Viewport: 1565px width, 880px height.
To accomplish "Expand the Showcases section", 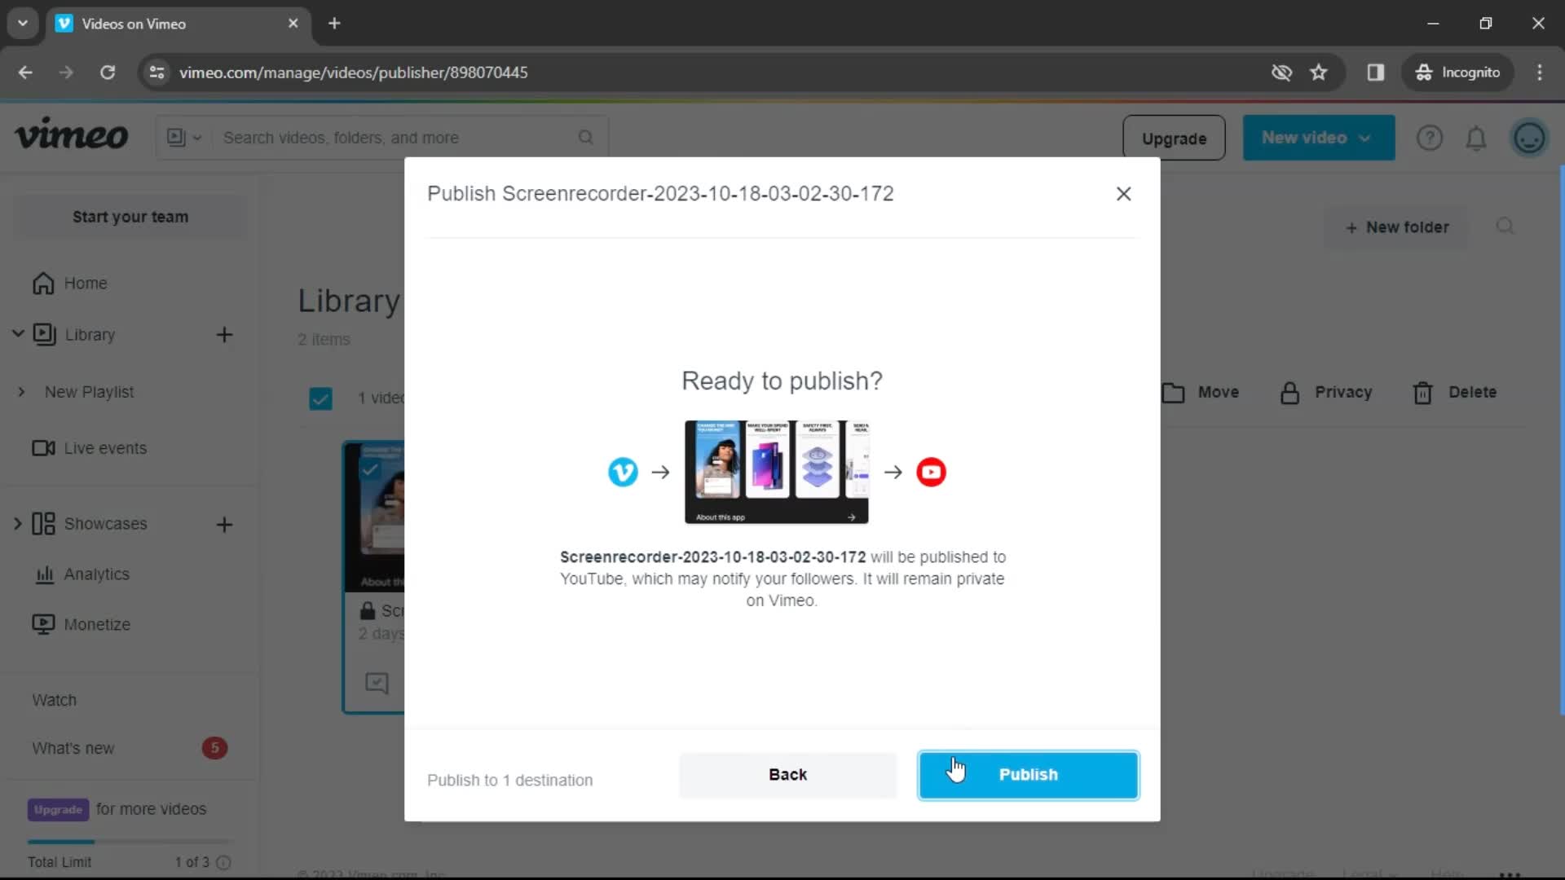I will [x=18, y=523].
